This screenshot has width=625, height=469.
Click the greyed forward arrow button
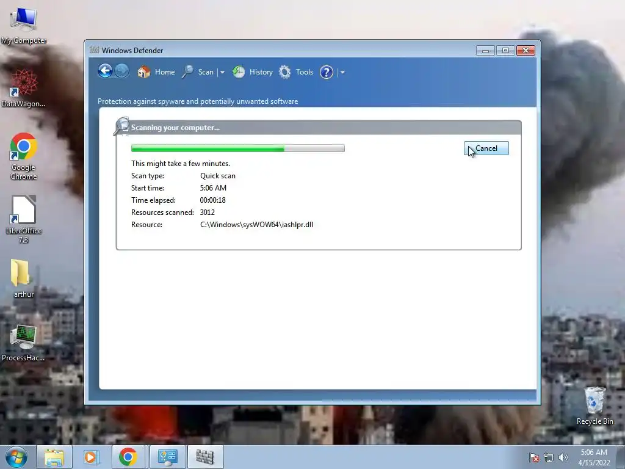click(122, 71)
